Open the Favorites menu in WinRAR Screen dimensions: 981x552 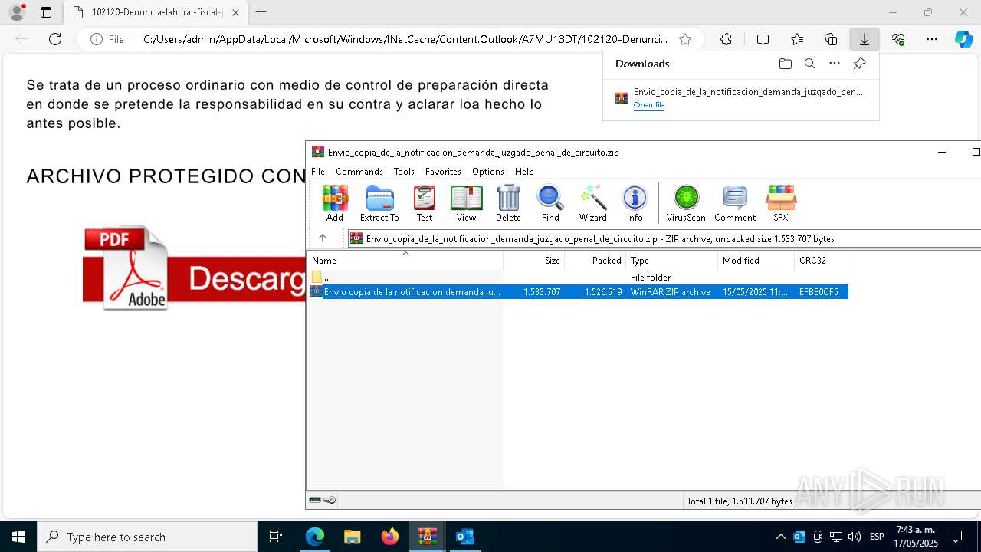(x=443, y=172)
